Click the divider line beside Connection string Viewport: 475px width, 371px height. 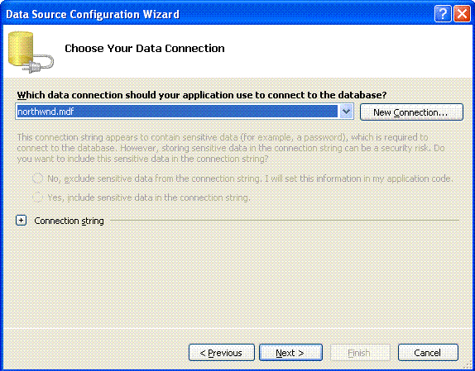(285, 221)
